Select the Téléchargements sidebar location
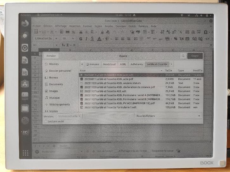This screenshot has height=172, width=230. tap(60, 104)
